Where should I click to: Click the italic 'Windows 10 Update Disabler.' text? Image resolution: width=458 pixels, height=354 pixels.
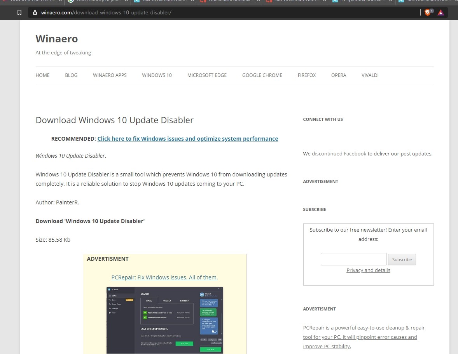tap(71, 156)
